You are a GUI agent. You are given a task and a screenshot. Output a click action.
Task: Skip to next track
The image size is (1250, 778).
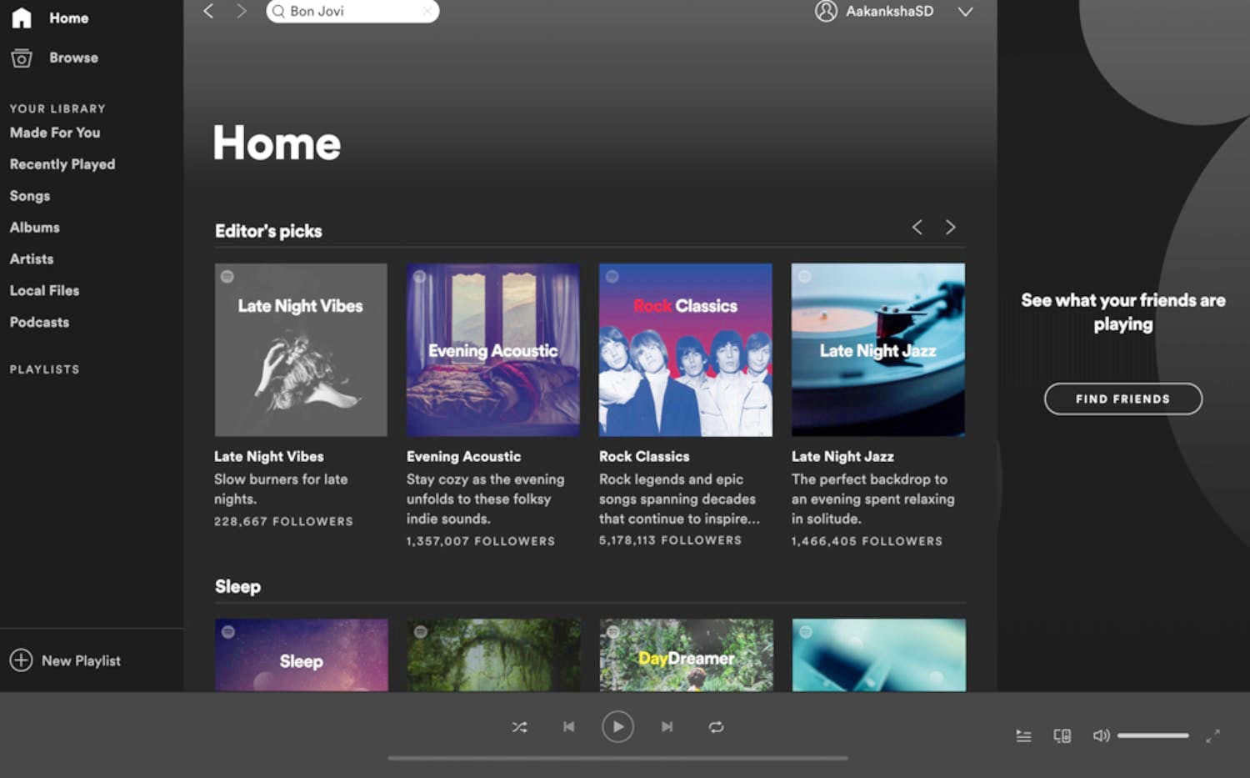coord(667,727)
